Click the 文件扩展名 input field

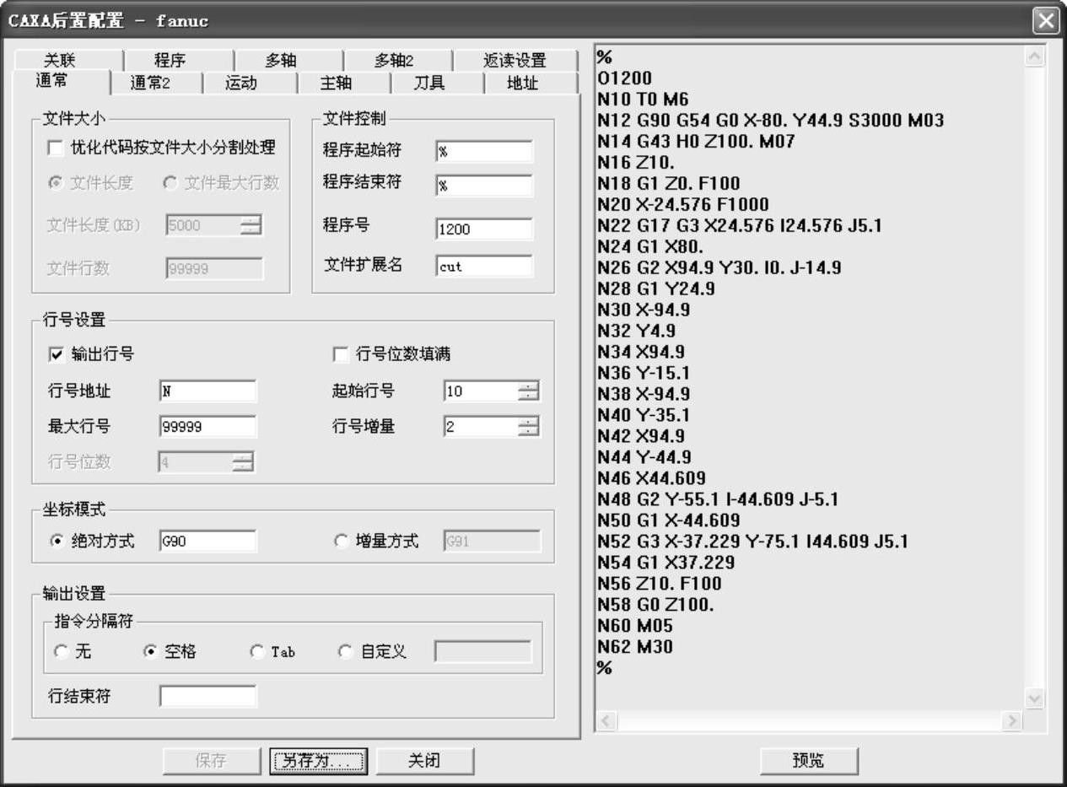click(484, 267)
